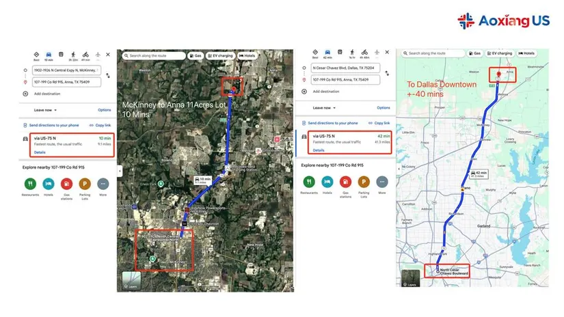Open Details for the 9.1 miles route
The height and width of the screenshot is (317, 564).
[40, 152]
